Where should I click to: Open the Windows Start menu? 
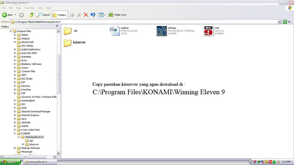[x=10, y=162]
